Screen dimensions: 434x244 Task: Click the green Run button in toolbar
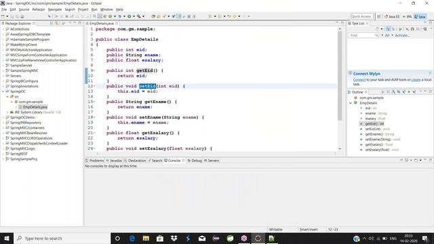tap(129, 16)
